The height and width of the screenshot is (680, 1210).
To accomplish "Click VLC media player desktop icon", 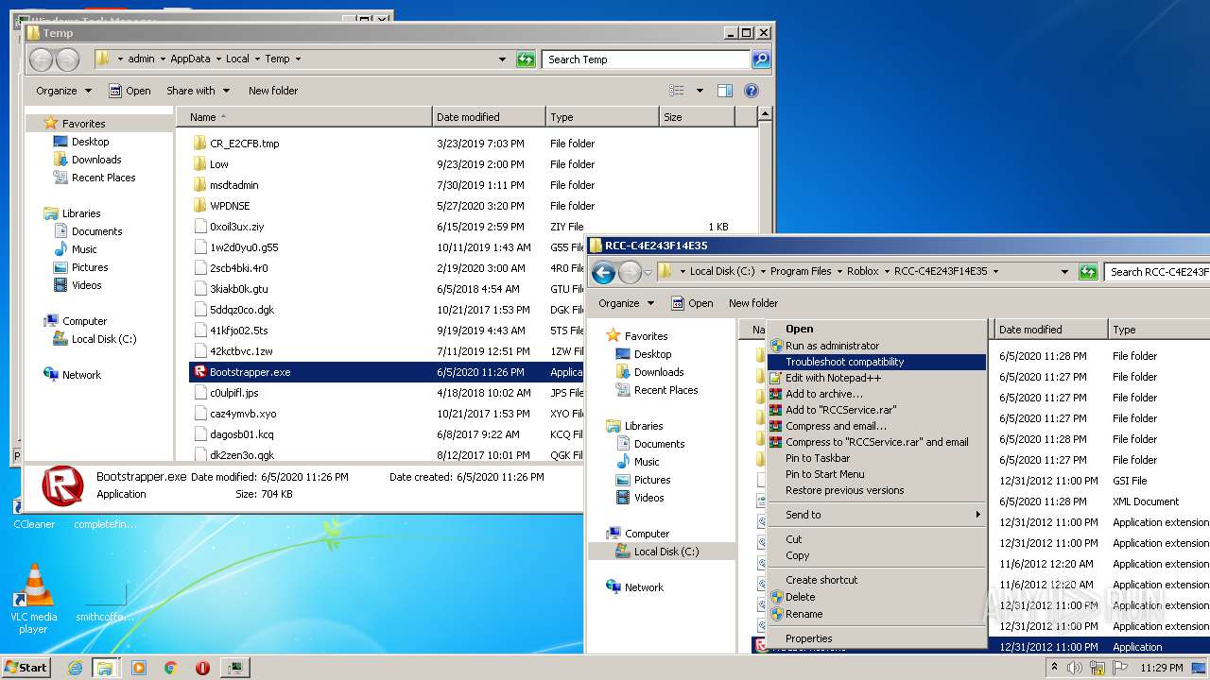I will 34,600.
